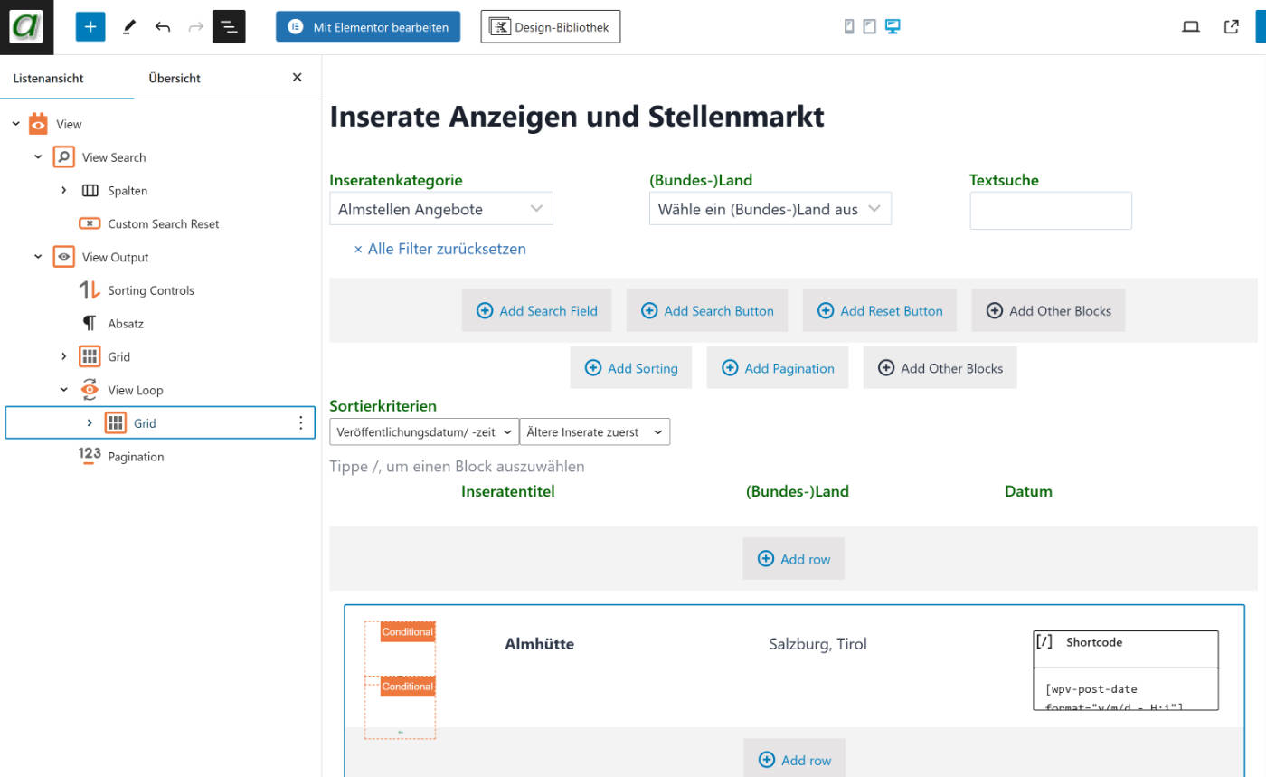Collapse the View tree item
1266x777 pixels.
[15, 124]
